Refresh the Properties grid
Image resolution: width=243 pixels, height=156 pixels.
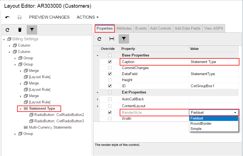tap(100, 39)
